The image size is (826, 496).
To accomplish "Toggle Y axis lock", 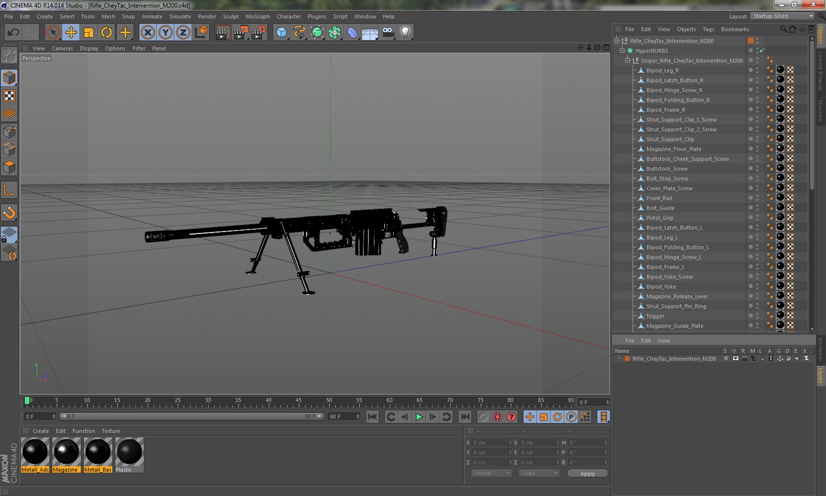I will [166, 32].
